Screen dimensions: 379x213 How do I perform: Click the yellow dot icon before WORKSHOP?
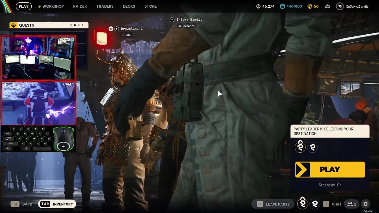39,7
